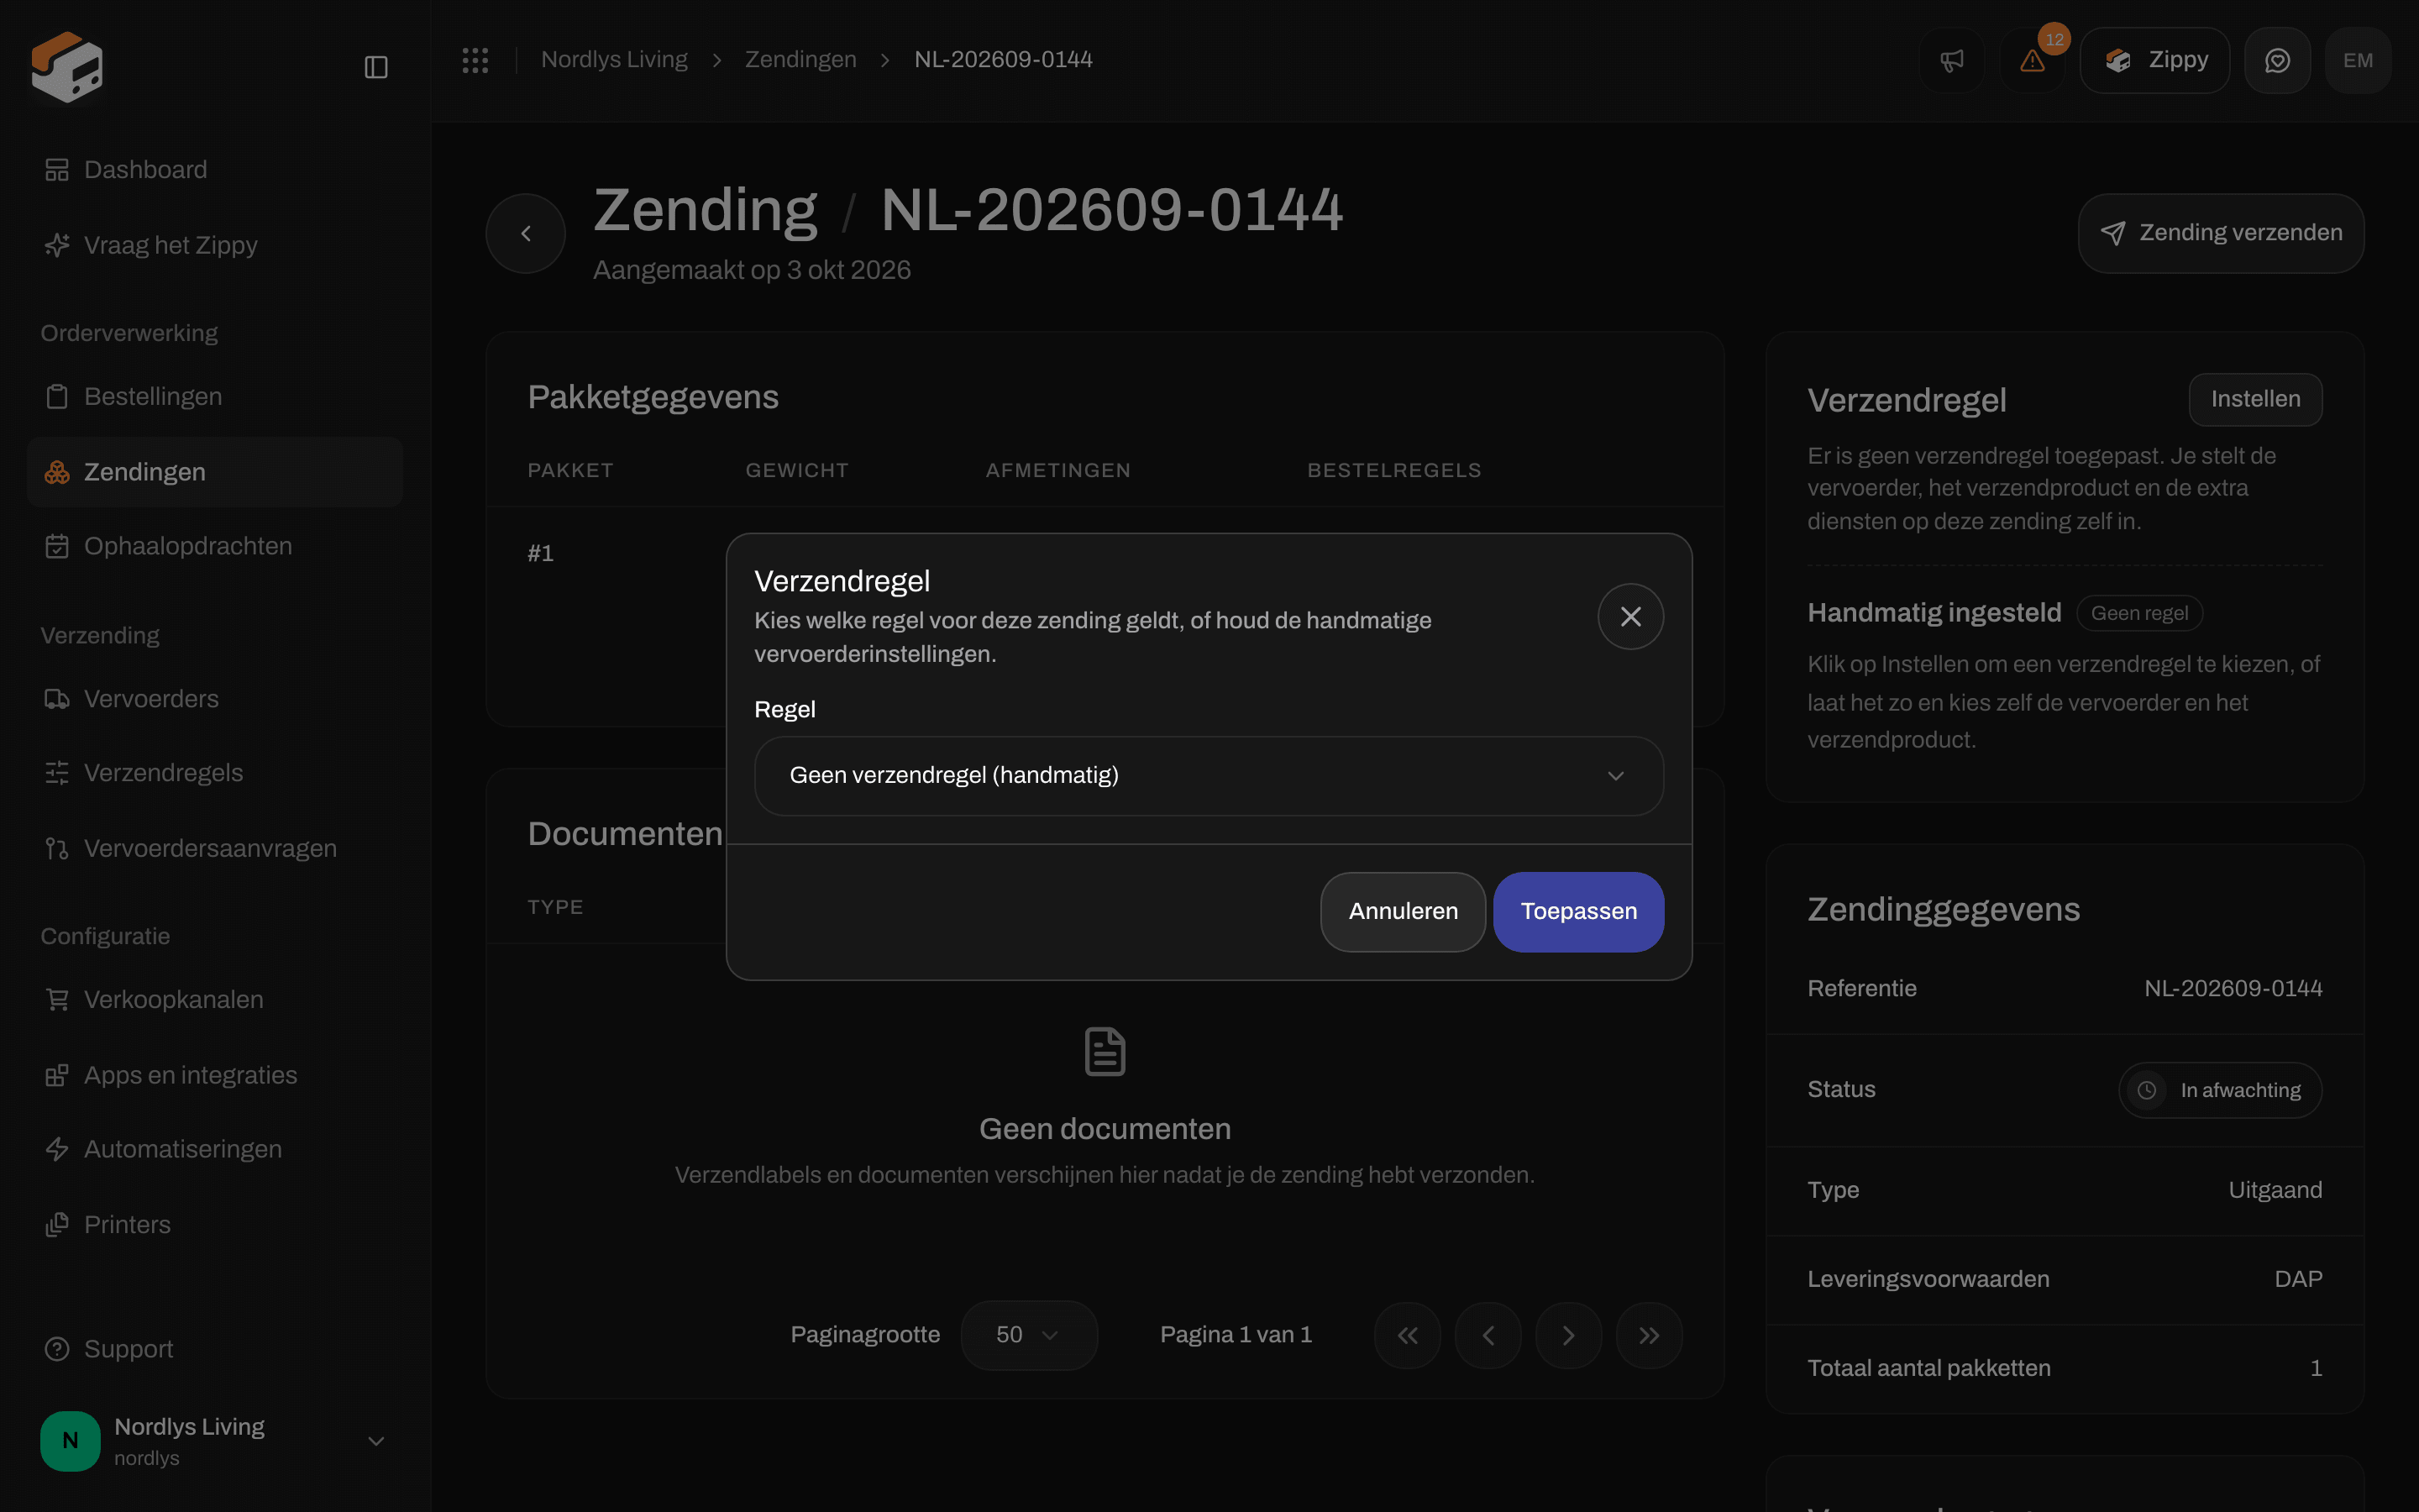Open Support in the sidebar
Image resolution: width=2419 pixels, height=1512 pixels.
click(215, 1349)
